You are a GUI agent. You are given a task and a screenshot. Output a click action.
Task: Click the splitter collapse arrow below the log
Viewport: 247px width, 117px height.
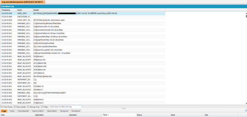(124, 108)
